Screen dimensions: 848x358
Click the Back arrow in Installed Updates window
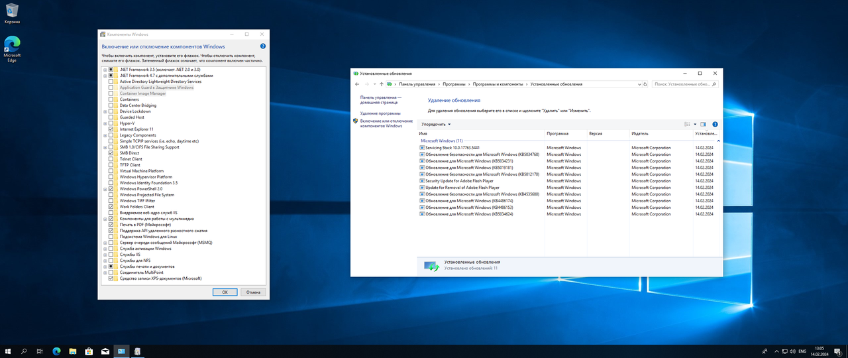[x=357, y=84]
